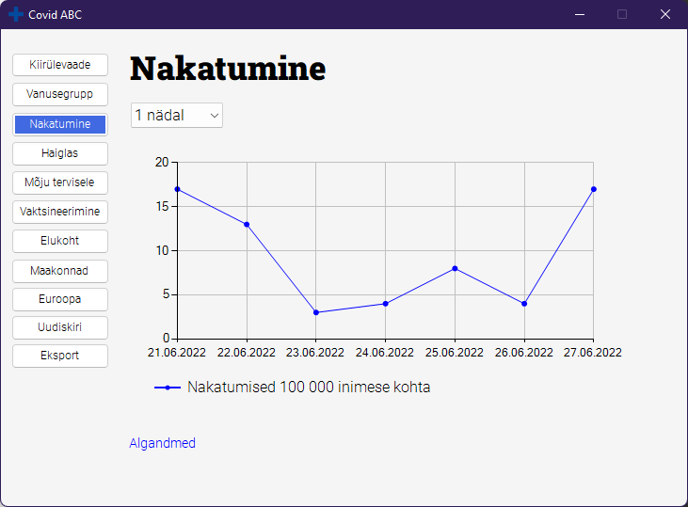
Task: Click the blue line marker in the legend
Action: 168,388
